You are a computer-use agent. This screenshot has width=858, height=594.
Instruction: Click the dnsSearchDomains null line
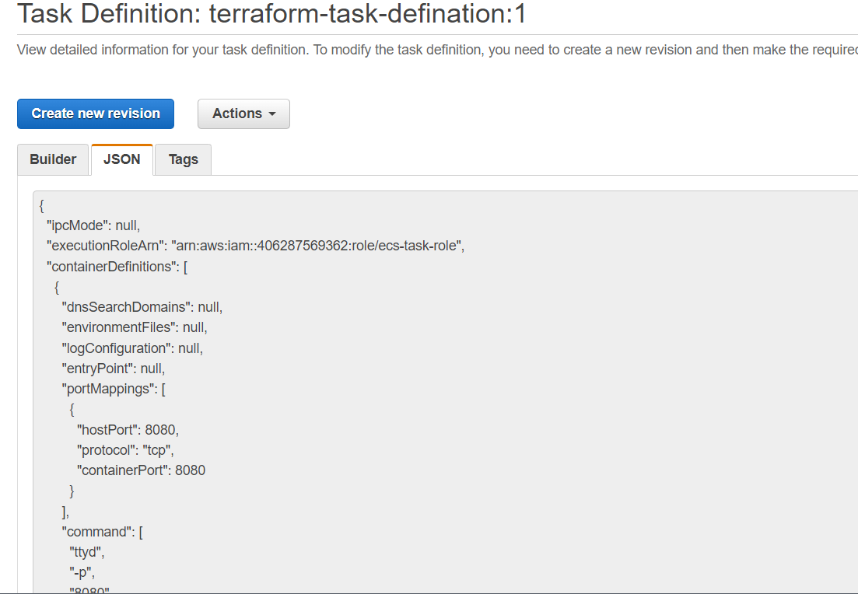coord(142,307)
